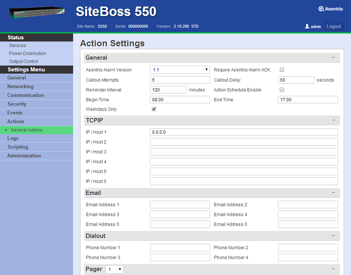Click the Email Address 6 field
The height and width of the screenshot is (275, 351).
308,224
